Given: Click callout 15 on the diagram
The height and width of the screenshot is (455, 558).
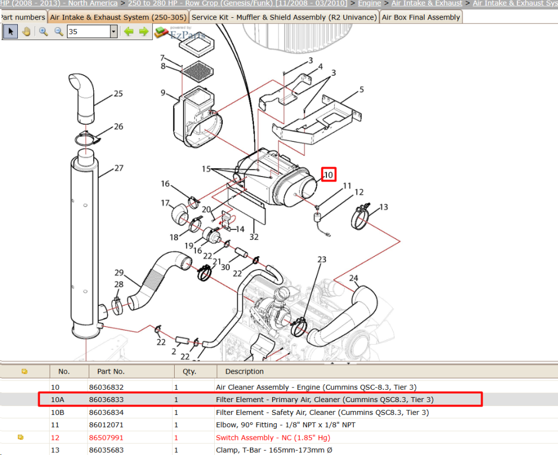Looking at the screenshot, I should pos(206,169).
